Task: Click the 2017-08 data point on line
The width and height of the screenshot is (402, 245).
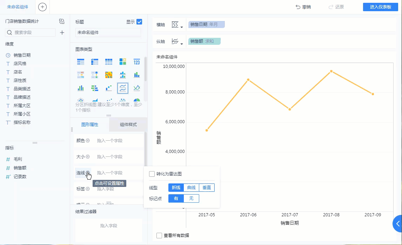Action: click(x=331, y=71)
